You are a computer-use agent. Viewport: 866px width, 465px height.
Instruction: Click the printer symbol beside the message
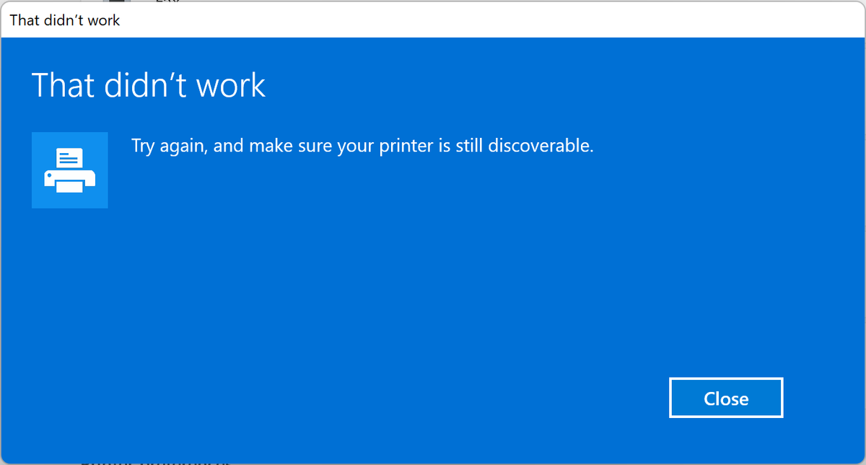pos(69,170)
